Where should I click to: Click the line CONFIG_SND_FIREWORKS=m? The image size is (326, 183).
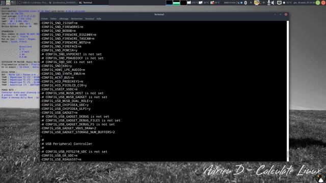tap(62, 27)
